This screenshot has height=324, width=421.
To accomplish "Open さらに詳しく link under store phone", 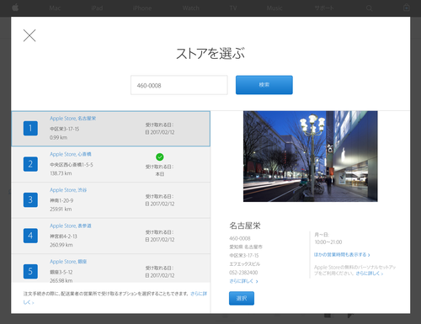I will 243,281.
